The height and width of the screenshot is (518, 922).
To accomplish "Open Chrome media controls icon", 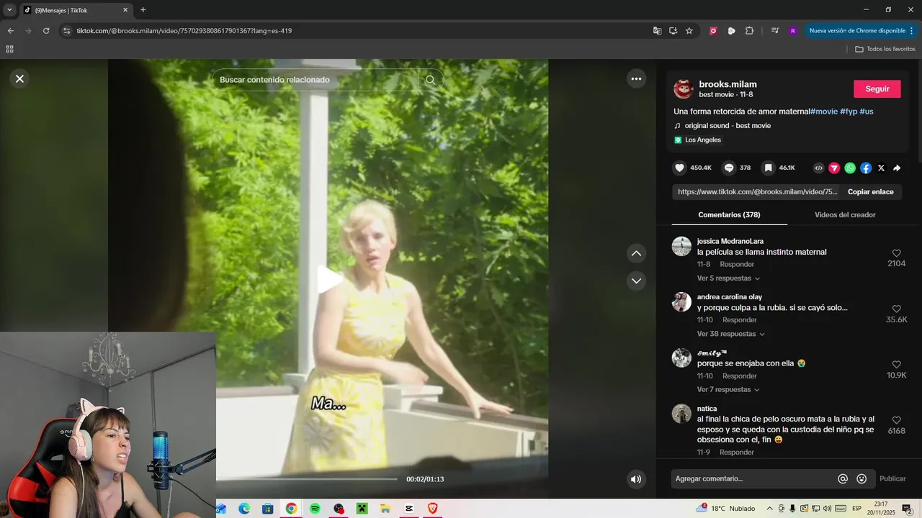I will click(775, 31).
